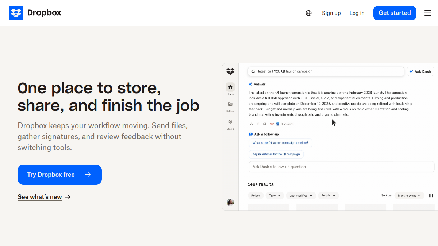This screenshot has height=246, width=438.
Task: Click the 'Dropbox keeps your workflow moving' paragraph
Action: (103, 137)
